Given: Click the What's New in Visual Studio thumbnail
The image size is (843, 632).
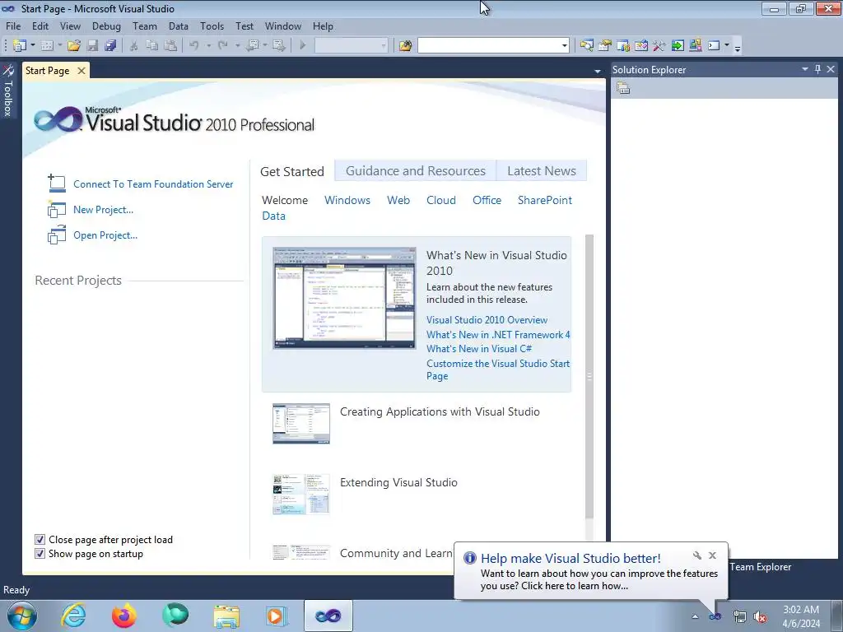Looking at the screenshot, I should pyautogui.click(x=344, y=298).
